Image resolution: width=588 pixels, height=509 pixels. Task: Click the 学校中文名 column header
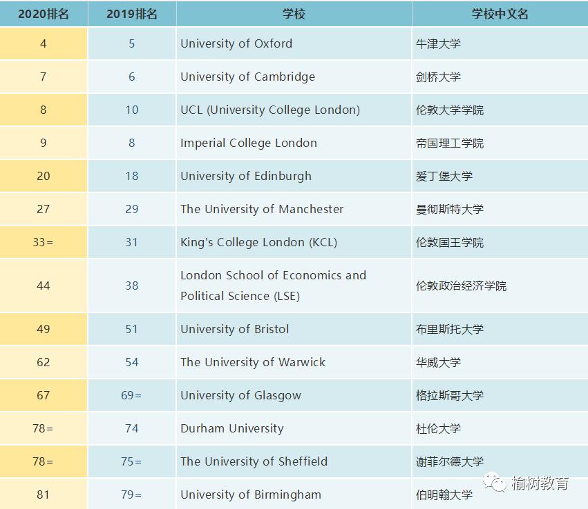point(500,14)
